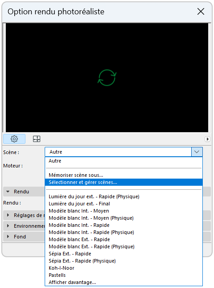Select the Koh-I-Noor scene

pos(124,268)
